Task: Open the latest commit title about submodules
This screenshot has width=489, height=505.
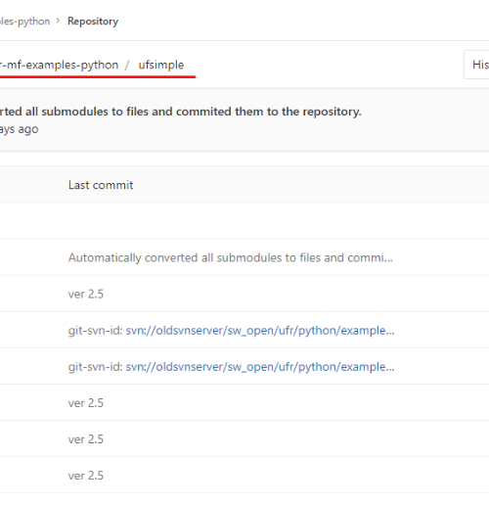Action: coord(180,112)
